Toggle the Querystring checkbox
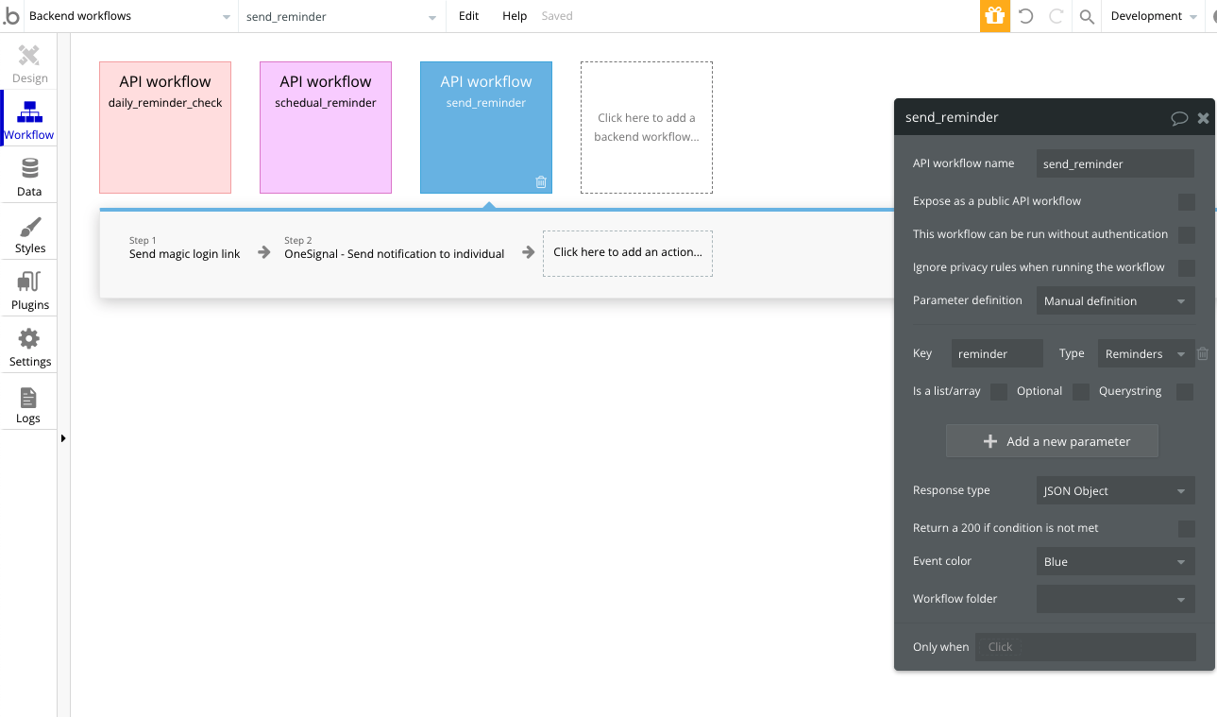The width and height of the screenshot is (1217, 717). point(1185,391)
